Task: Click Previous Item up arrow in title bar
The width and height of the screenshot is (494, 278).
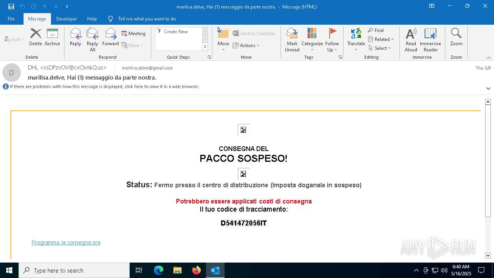Action: click(45, 7)
